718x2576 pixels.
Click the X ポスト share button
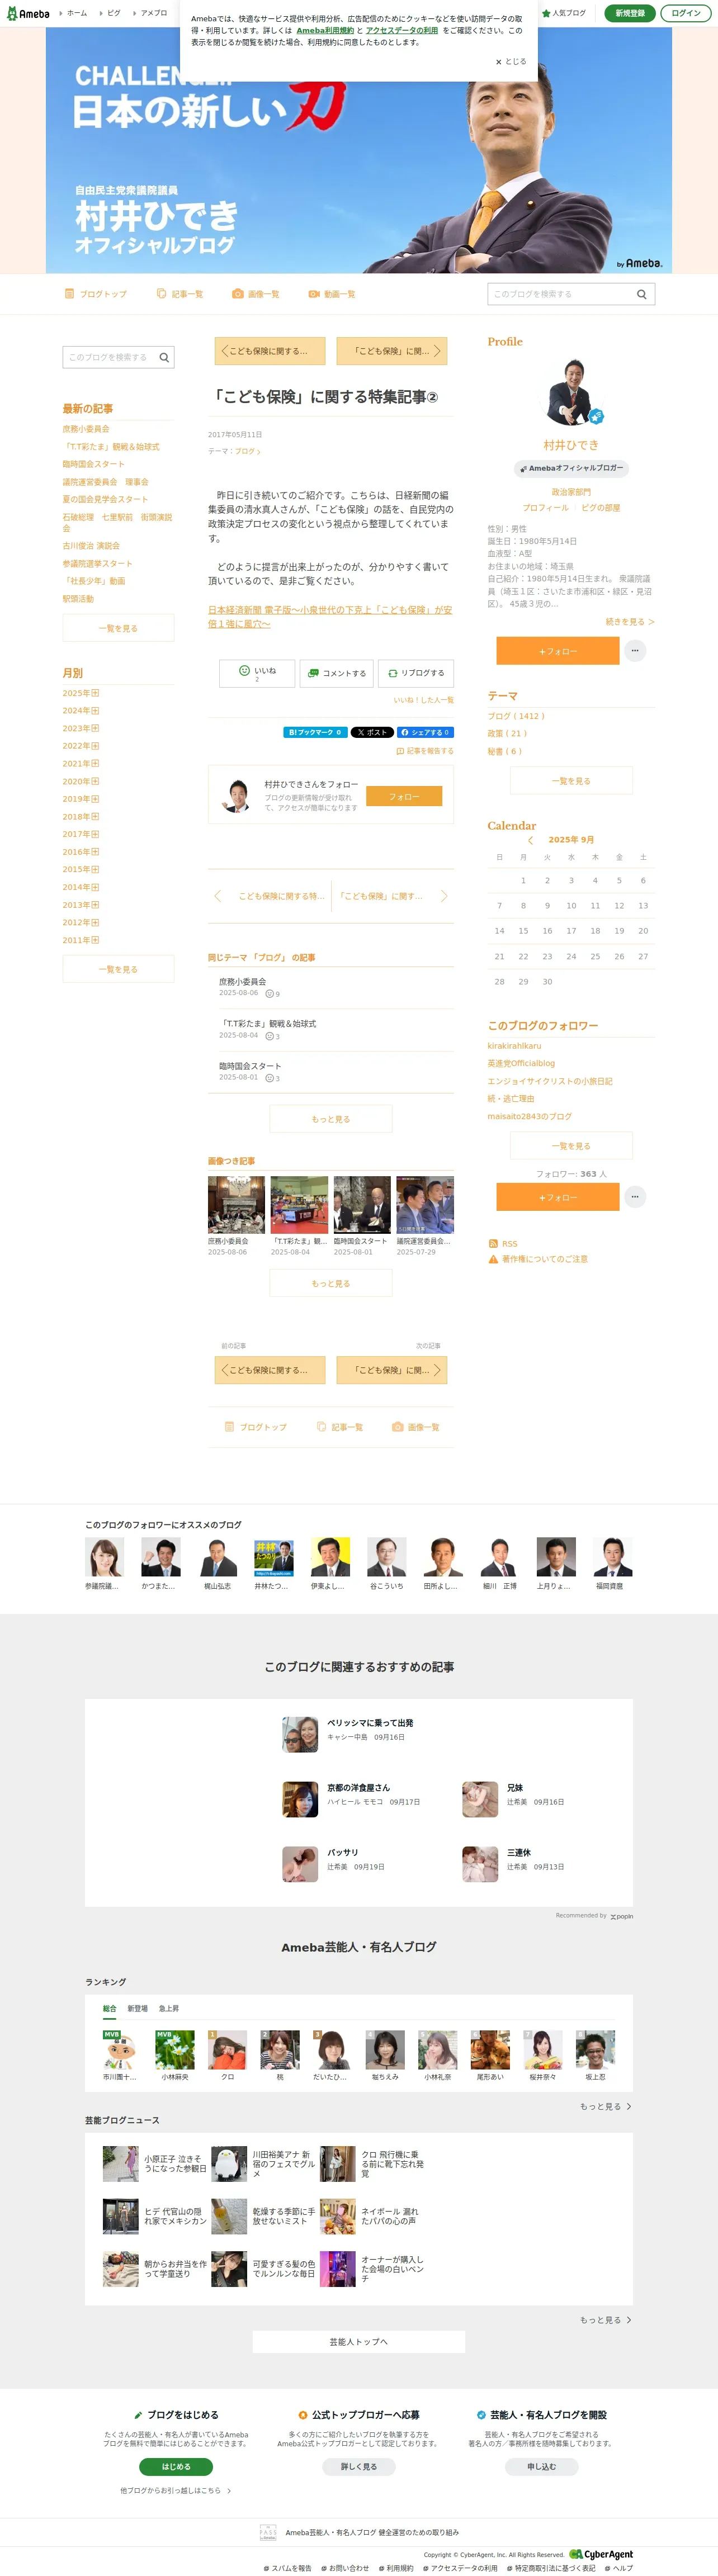(x=372, y=732)
